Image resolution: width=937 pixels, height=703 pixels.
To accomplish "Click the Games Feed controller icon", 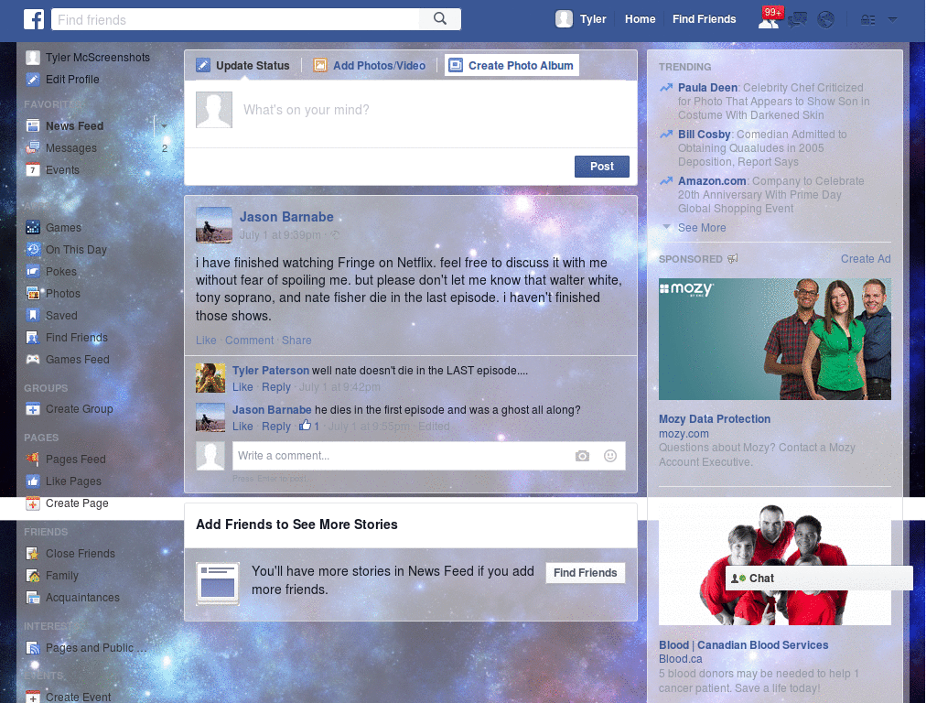I will (x=33, y=360).
